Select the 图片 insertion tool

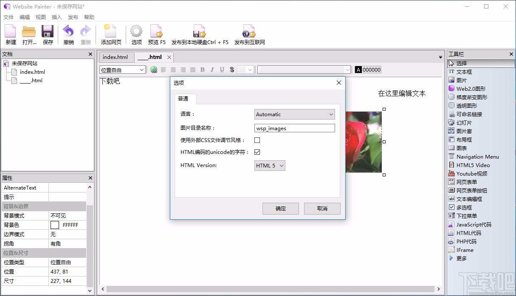[x=461, y=80]
